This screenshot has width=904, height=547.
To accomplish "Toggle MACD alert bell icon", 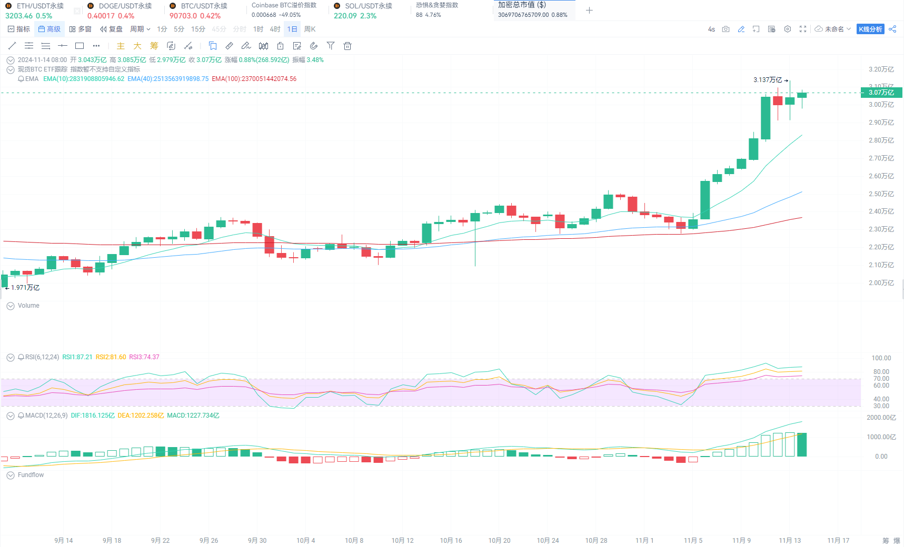I will pos(21,416).
